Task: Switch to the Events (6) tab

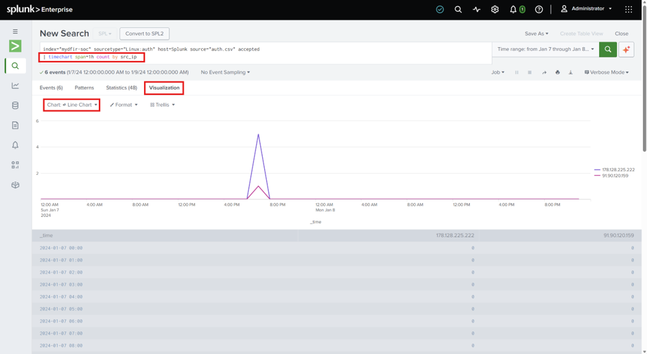Action: (51, 88)
